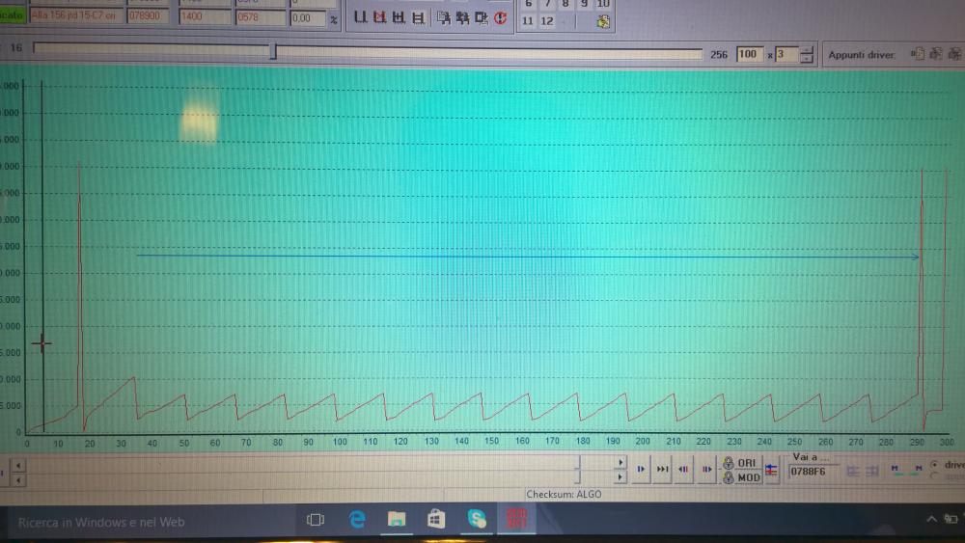
Task: Click the MOD lock button
Action: 740,477
